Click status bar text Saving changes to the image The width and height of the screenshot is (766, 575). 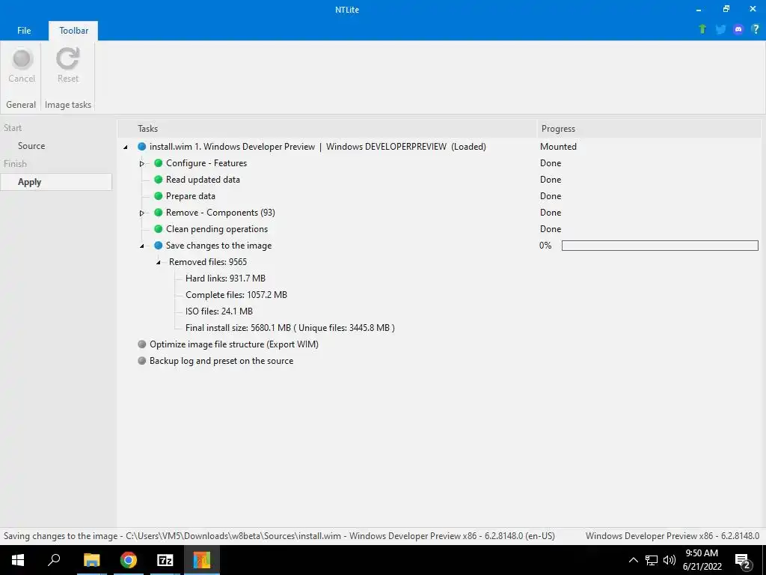click(x=279, y=536)
